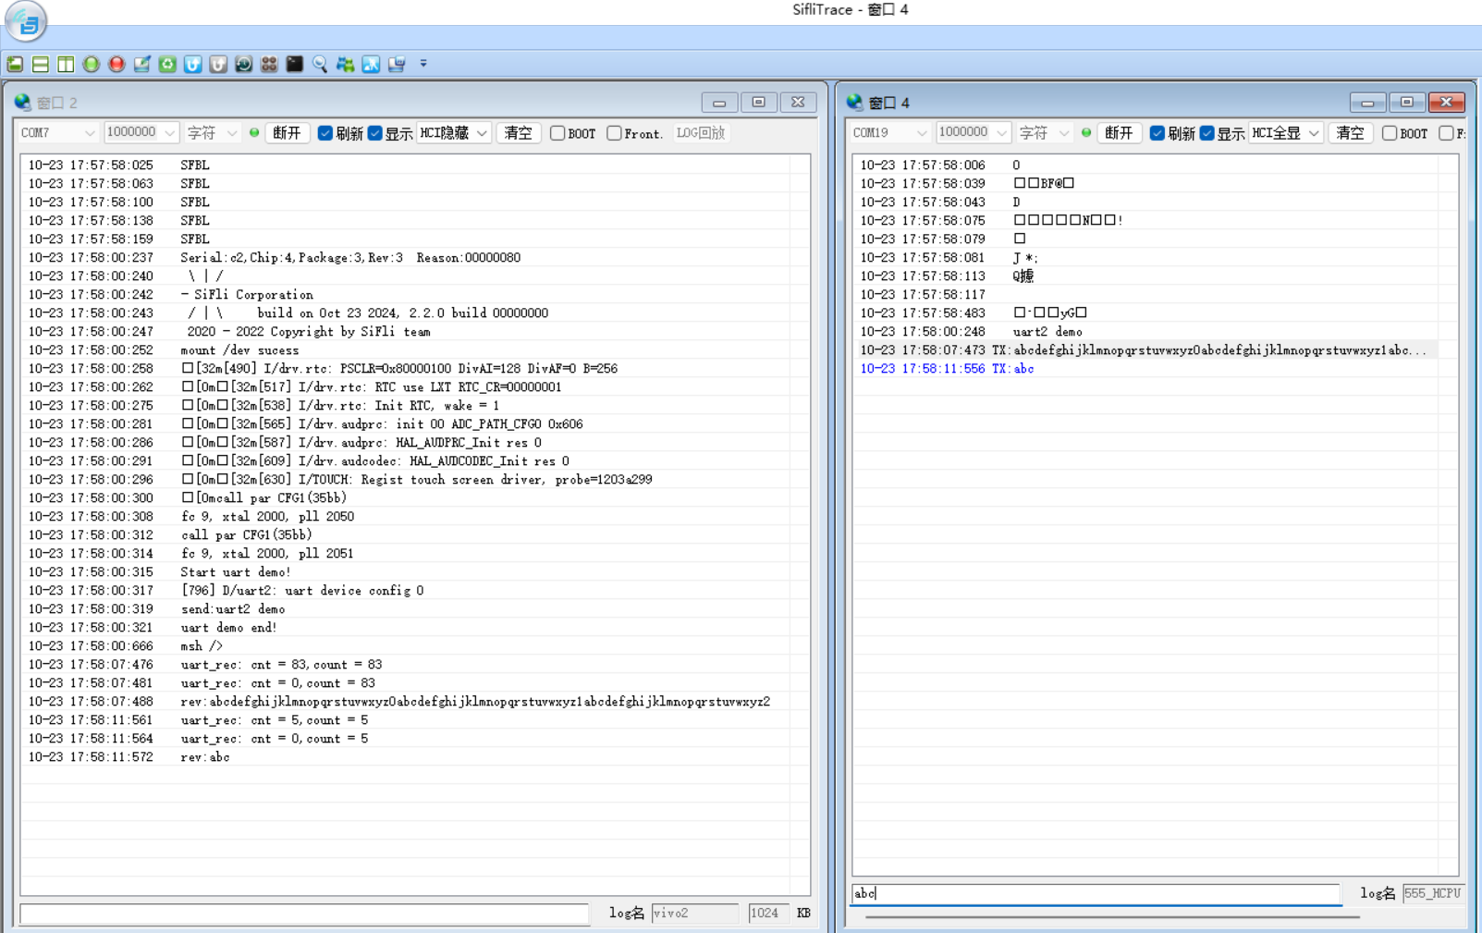
Task: Click the green recycle toolbar icon
Action: point(167,64)
